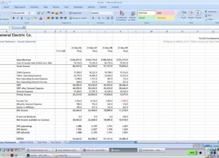The width and height of the screenshot is (219, 158).
Task: Toggle Underline formatting button
Action: pos(21,18)
